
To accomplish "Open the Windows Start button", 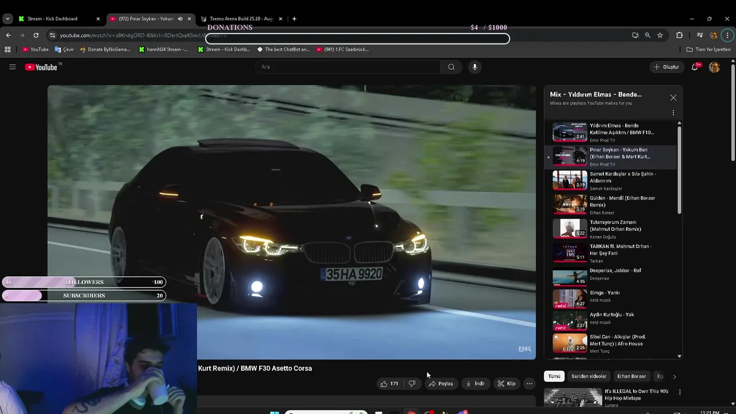I will click(274, 412).
